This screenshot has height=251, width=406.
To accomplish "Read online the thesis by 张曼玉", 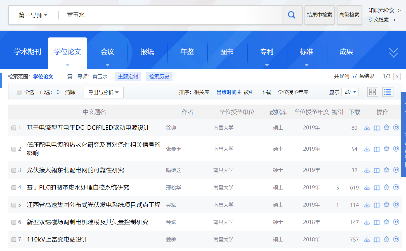I will [x=377, y=149].
